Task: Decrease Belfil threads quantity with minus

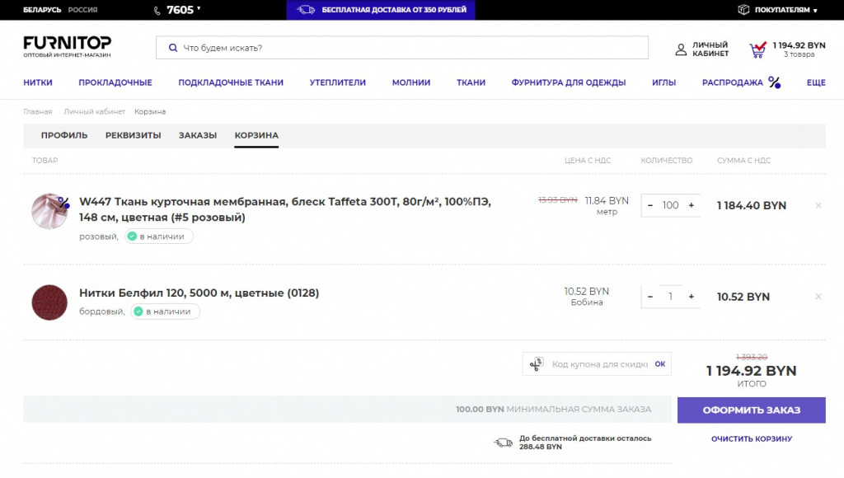Action: click(x=650, y=297)
